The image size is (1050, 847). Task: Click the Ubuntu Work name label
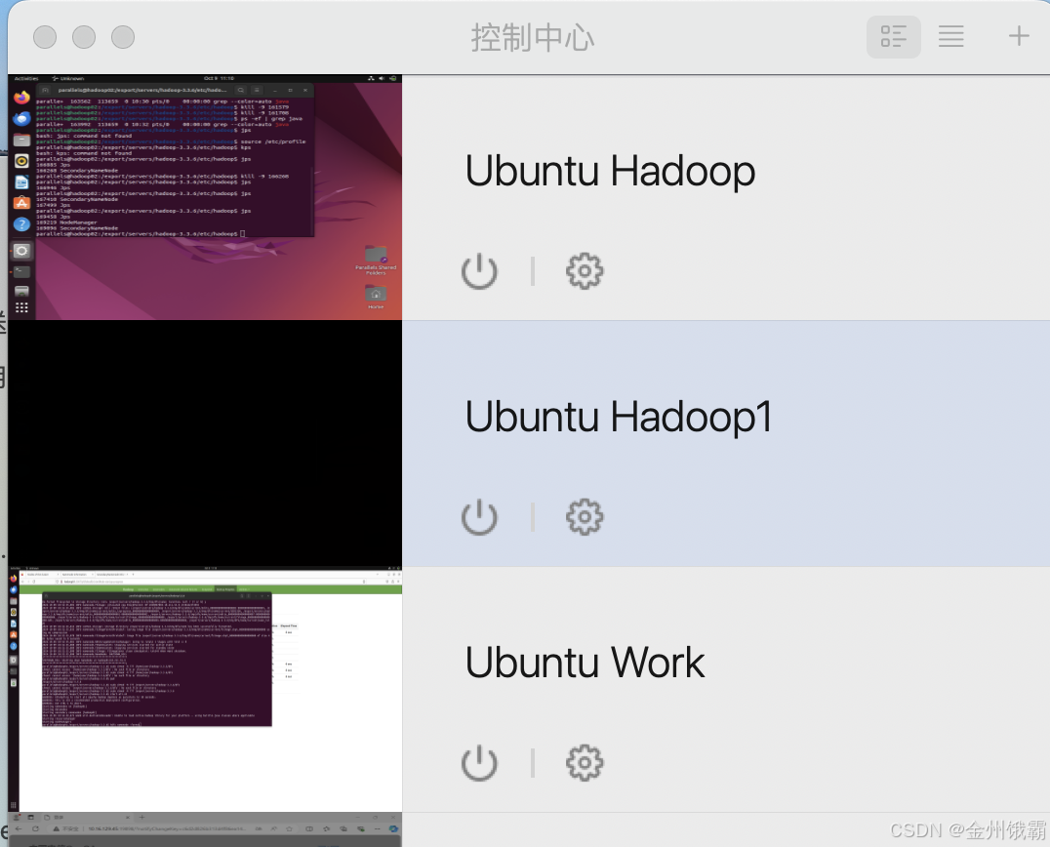coord(585,663)
